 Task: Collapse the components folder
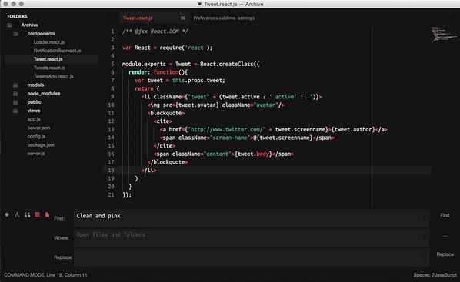[x=16, y=34]
